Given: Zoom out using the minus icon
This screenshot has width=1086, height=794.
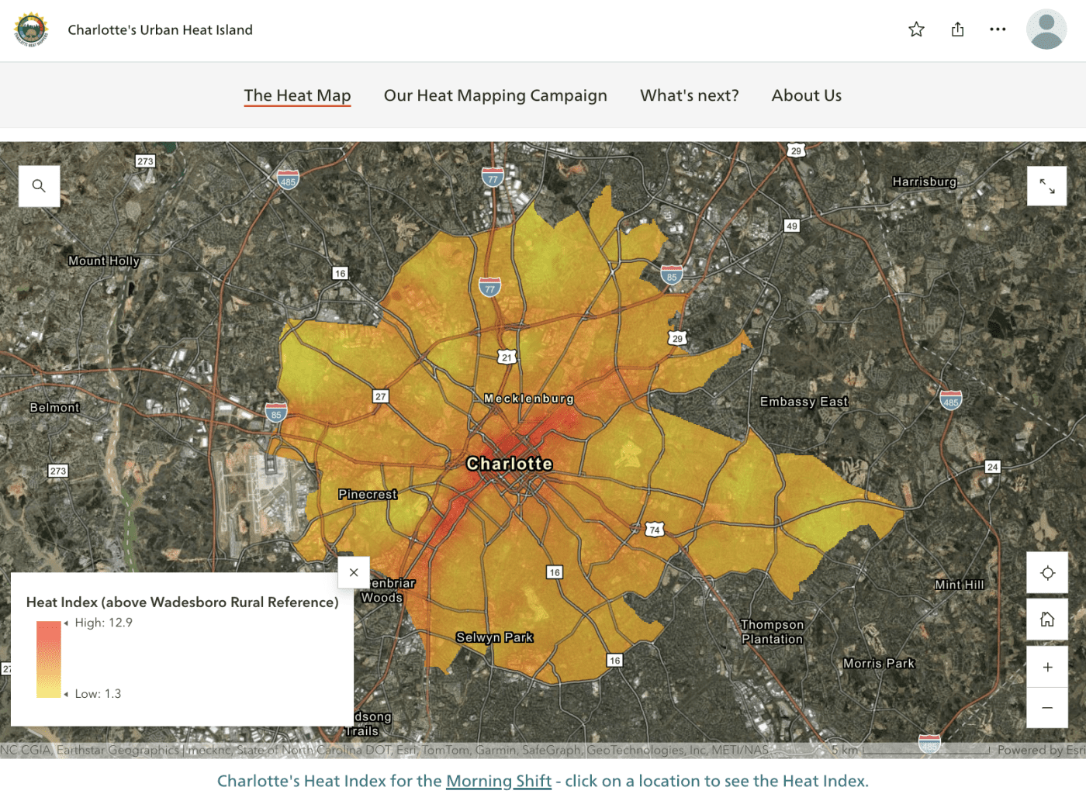Looking at the screenshot, I should point(1046,708).
